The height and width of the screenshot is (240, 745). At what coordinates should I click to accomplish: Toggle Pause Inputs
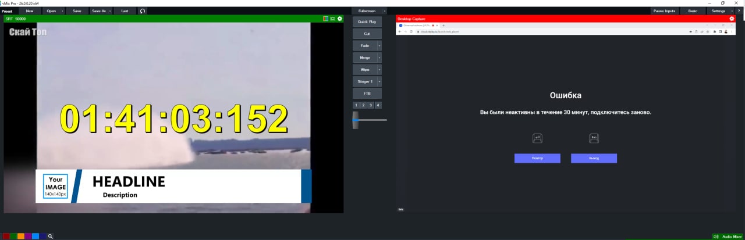[x=665, y=10]
